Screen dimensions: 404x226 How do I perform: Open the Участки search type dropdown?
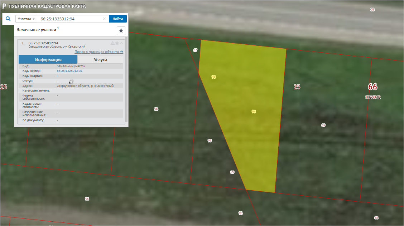click(26, 19)
